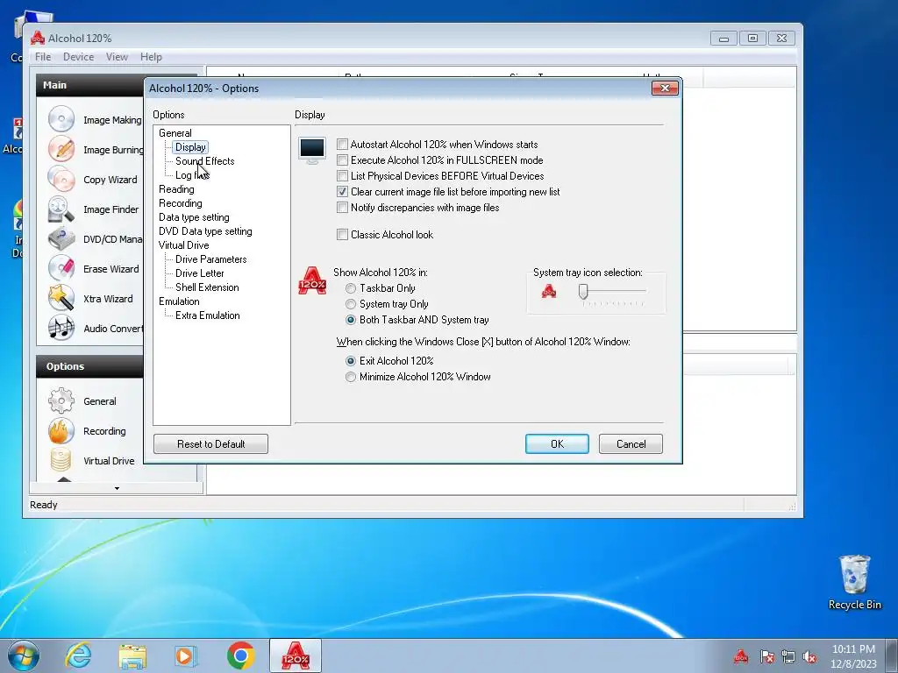Click the Virtual Drive disc stack icon
Viewport: 898px width, 673px height.
click(61, 461)
